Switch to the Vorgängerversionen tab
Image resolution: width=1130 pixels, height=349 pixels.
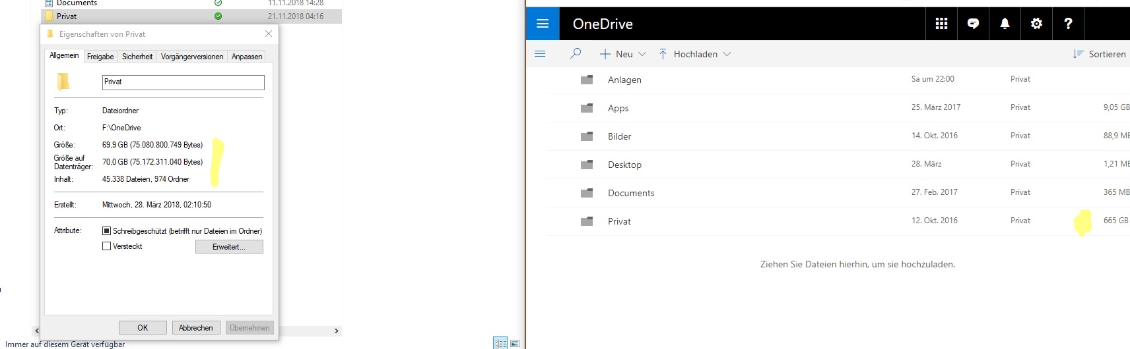click(x=192, y=57)
